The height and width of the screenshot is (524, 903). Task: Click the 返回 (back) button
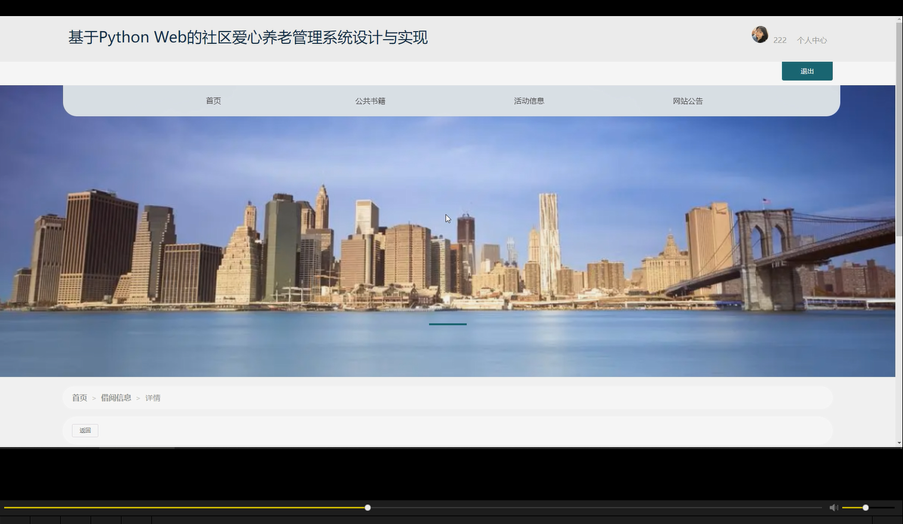tap(85, 430)
